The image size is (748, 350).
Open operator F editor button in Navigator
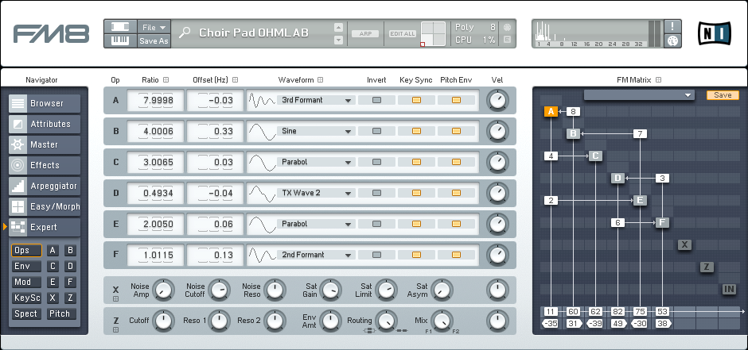(70, 282)
